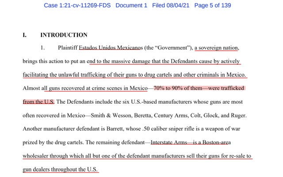Click the case number header 'Case 1:21-cv-11269-FDS'
The image size is (283, 177).
(77, 5)
